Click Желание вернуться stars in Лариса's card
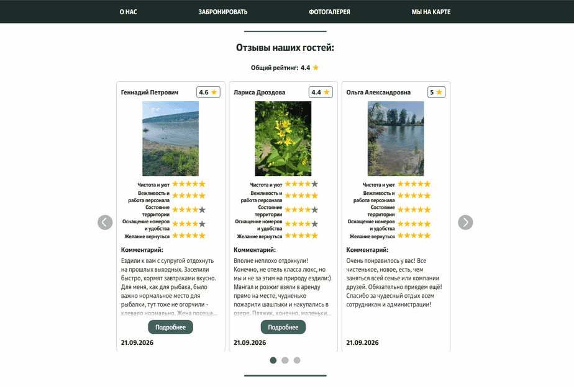The image size is (574, 387). pos(302,236)
